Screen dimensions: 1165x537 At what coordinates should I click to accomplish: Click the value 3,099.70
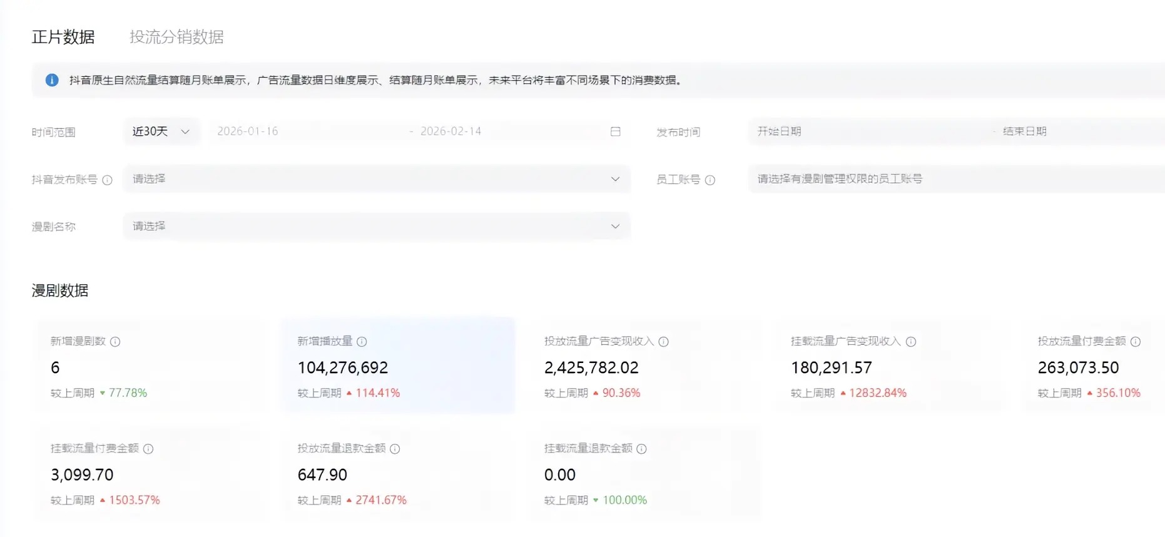pyautogui.click(x=82, y=475)
